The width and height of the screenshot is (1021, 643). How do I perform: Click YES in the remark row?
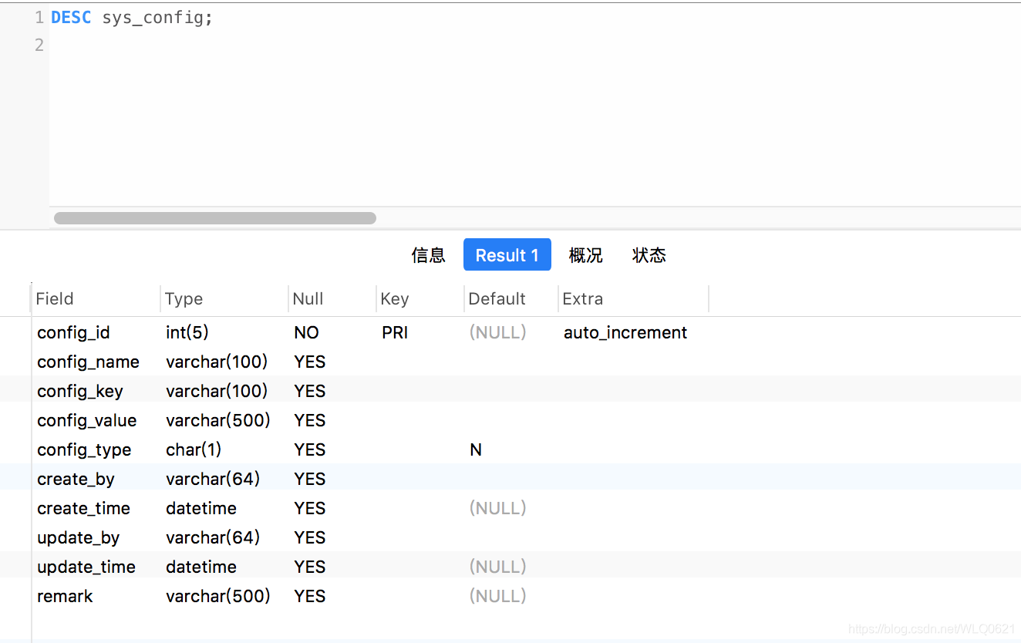310,596
